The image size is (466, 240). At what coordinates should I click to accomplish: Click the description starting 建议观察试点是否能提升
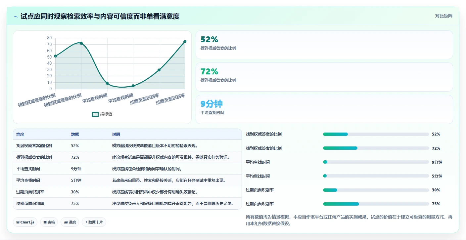pos(171,157)
